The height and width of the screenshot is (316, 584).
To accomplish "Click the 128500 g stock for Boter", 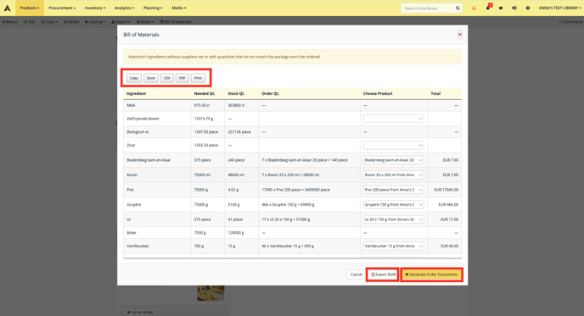I will coord(236,233).
